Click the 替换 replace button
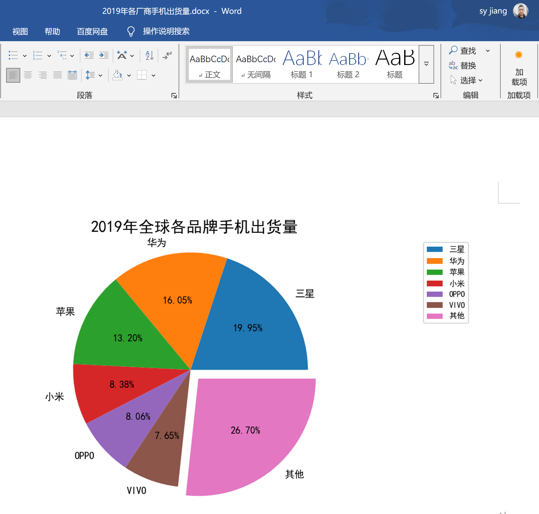Screen dimensions: 539x514 point(462,65)
